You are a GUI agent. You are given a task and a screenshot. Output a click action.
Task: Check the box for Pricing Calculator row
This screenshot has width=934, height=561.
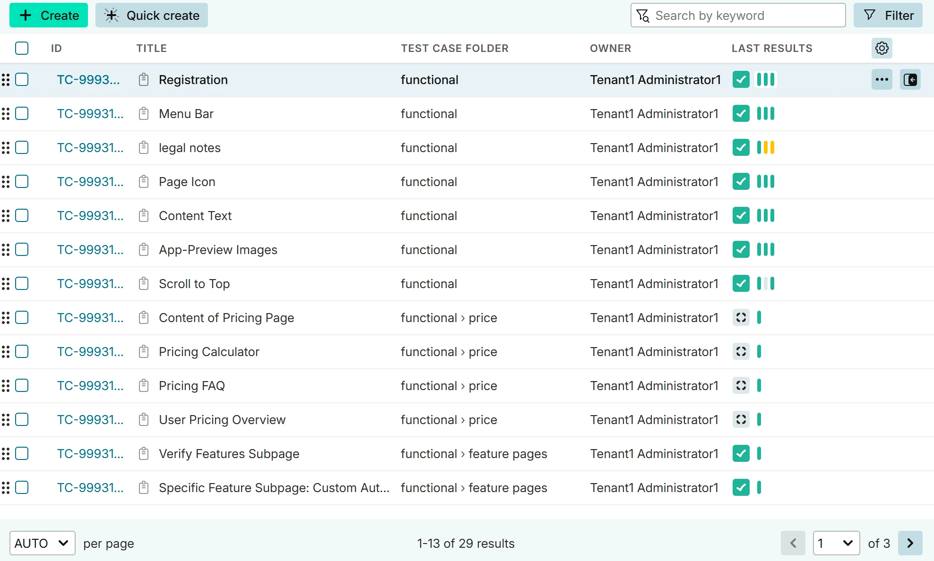(22, 351)
